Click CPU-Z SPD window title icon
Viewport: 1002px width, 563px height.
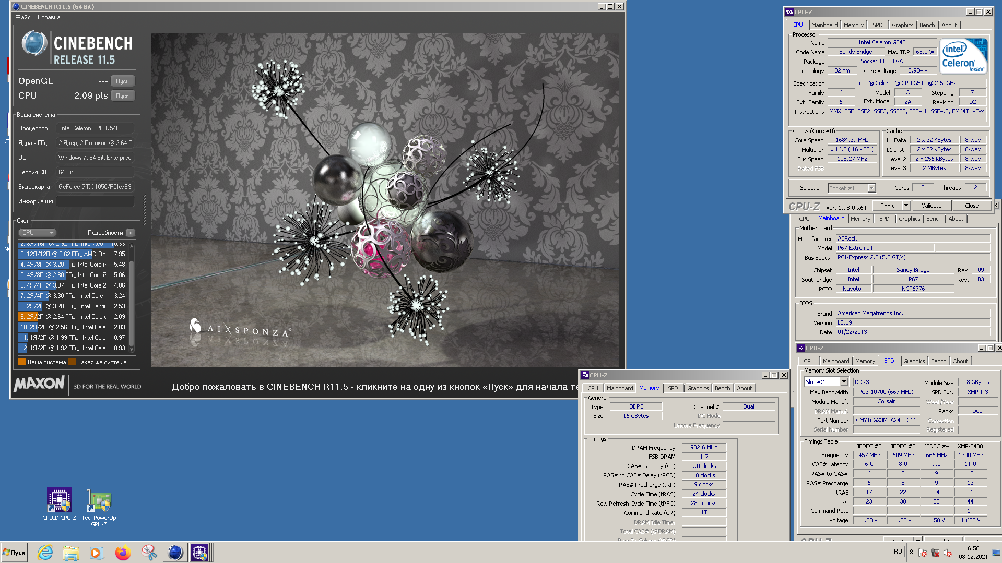coord(801,348)
